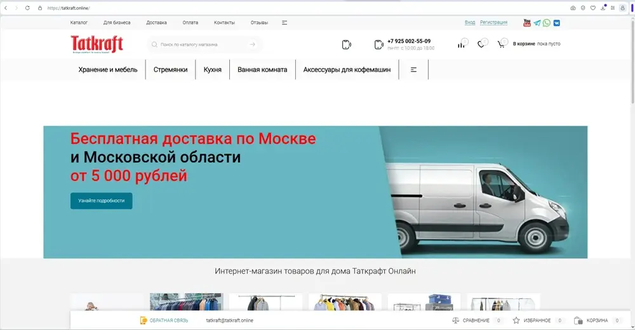Open the WhatsApp chat icon
The image size is (635, 330).
click(x=547, y=23)
